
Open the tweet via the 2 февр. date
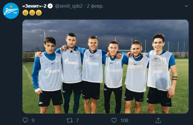pos(95,6)
